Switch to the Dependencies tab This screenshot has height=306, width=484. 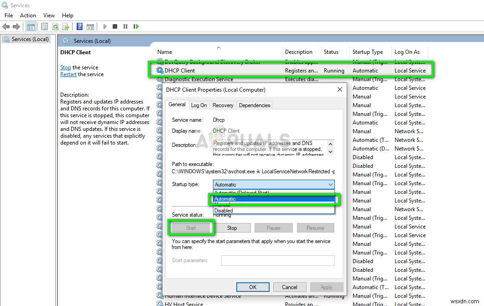(x=254, y=105)
